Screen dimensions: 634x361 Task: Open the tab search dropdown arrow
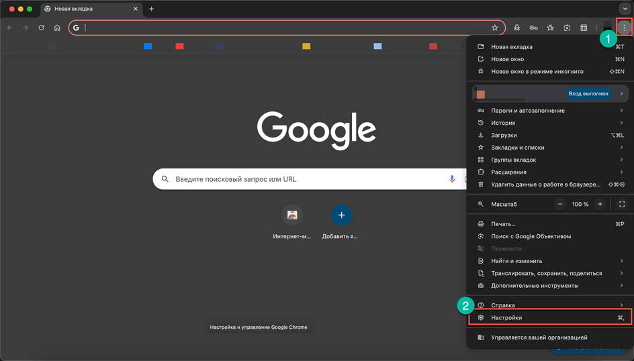(625, 9)
